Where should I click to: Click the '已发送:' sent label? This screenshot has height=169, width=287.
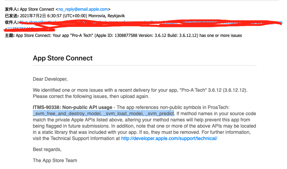[x=12, y=16]
